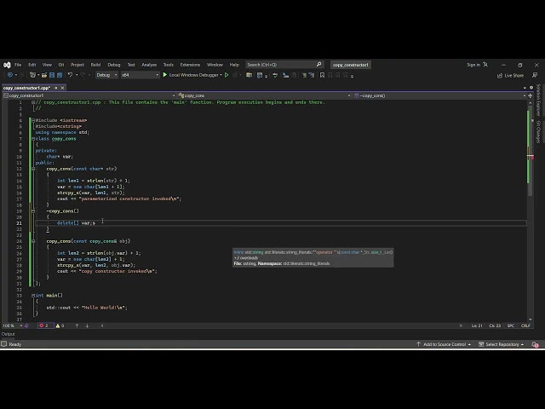Click the split editor icon above scrollbar
The width and height of the screenshot is (545, 409).
click(x=530, y=95)
